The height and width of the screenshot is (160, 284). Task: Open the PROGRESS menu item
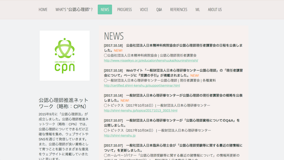(x=124, y=9)
